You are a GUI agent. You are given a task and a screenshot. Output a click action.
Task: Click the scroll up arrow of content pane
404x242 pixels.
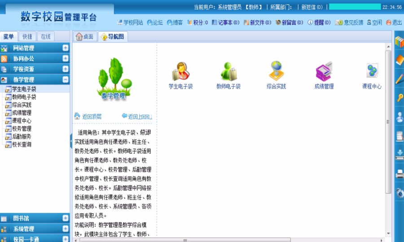pyautogui.click(x=388, y=47)
